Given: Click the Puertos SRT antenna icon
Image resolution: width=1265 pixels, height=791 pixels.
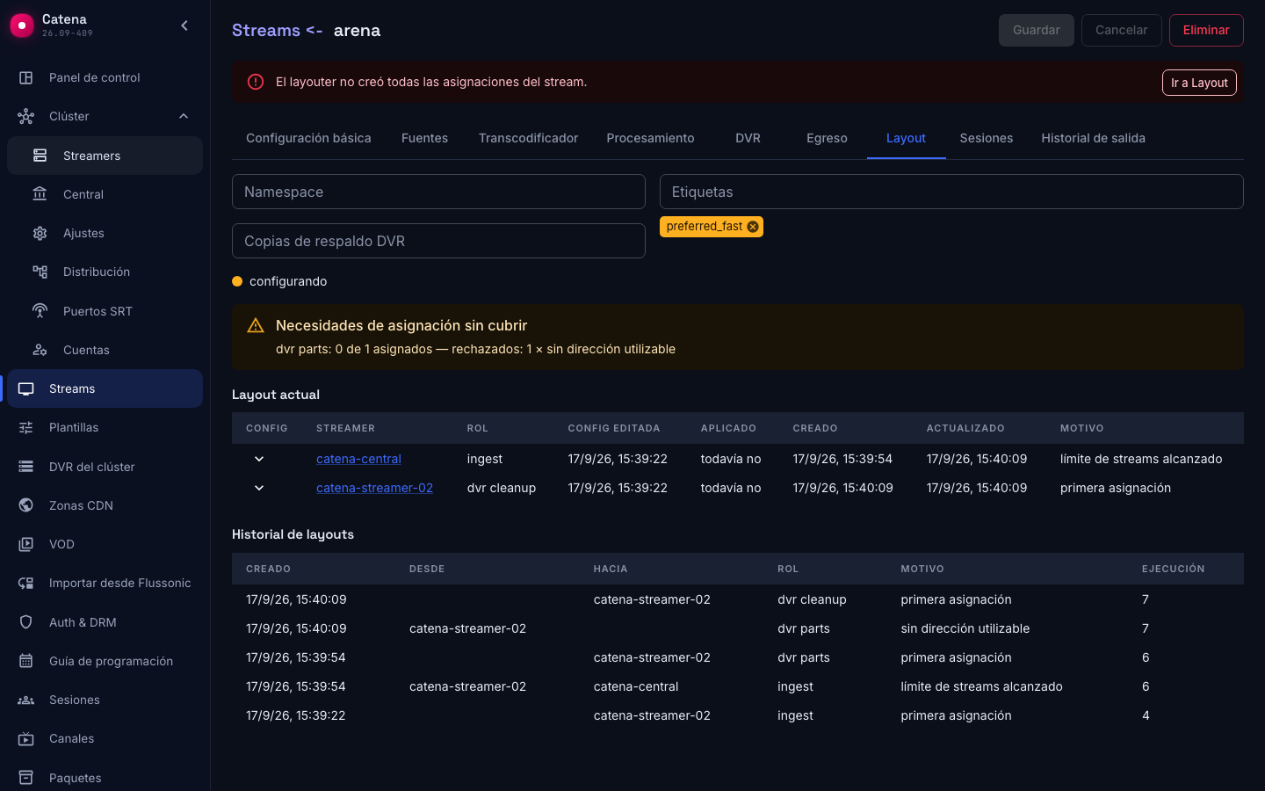Looking at the screenshot, I should pyautogui.click(x=40, y=311).
